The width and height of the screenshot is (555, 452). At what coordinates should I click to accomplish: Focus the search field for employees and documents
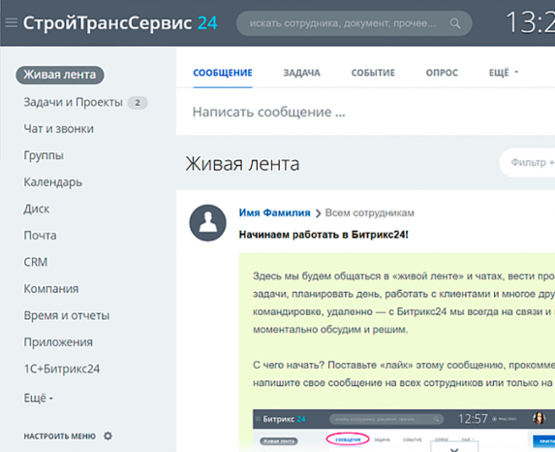tap(354, 23)
